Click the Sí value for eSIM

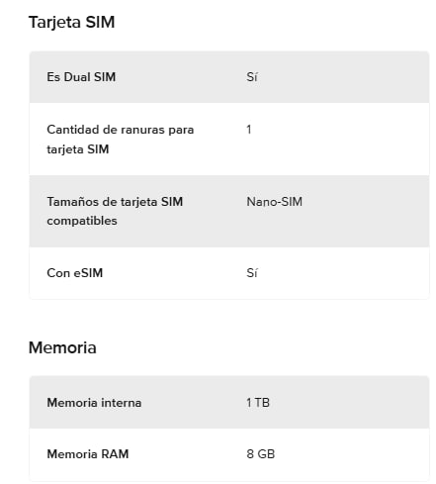click(x=252, y=273)
